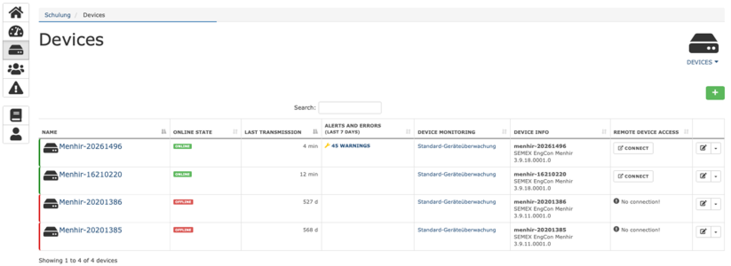Click edit icon for Menhir-20201385
731x266 pixels.
pyautogui.click(x=703, y=232)
